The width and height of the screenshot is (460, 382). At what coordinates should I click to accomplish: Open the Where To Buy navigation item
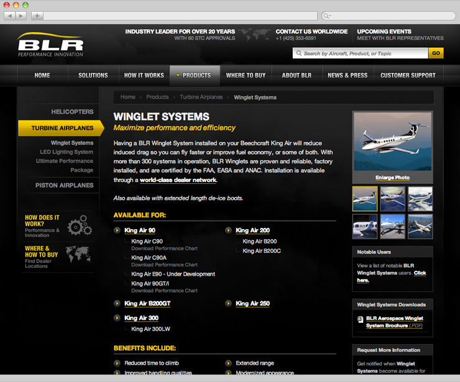[246, 75]
